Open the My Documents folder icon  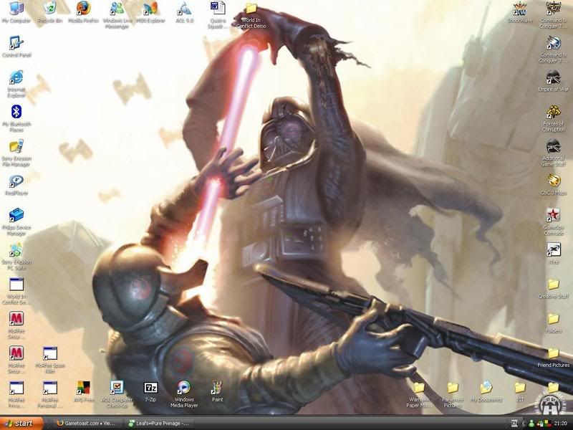point(486,391)
